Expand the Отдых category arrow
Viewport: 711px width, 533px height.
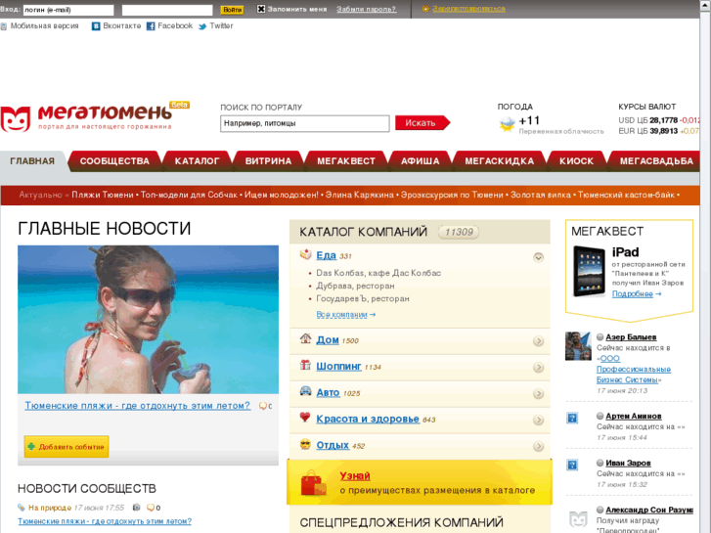click(538, 446)
